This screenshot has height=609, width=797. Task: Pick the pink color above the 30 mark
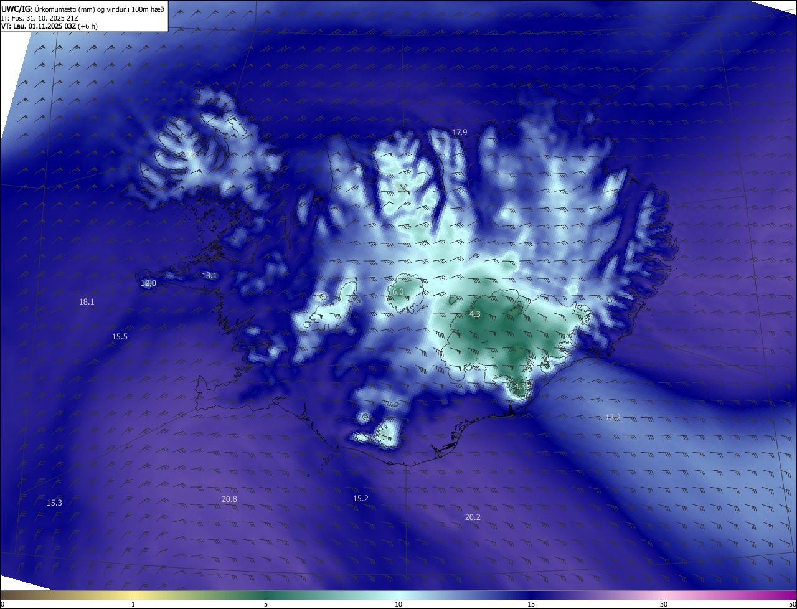[x=664, y=595]
